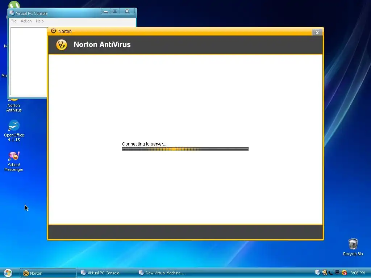Open Help menu in Virtual PC Console
371x278 pixels.
[x=40, y=21]
